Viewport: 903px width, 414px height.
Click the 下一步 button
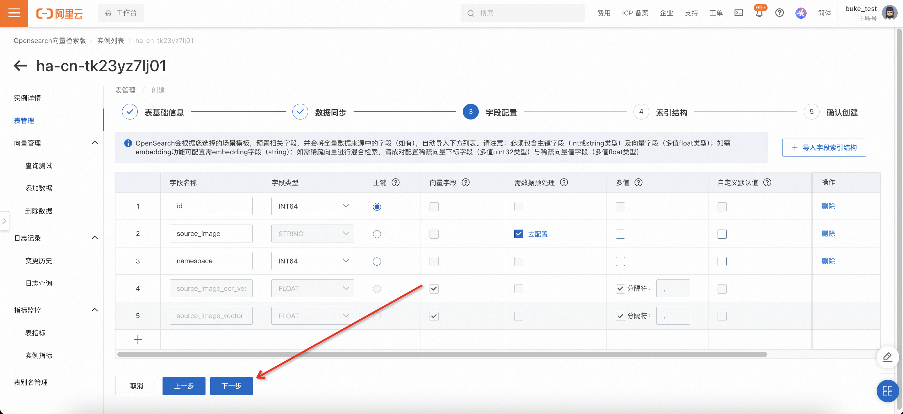click(x=231, y=386)
